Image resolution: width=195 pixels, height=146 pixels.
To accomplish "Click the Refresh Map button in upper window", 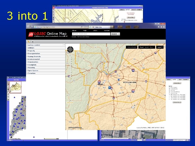I will pyautogui.click(x=131, y=17).
